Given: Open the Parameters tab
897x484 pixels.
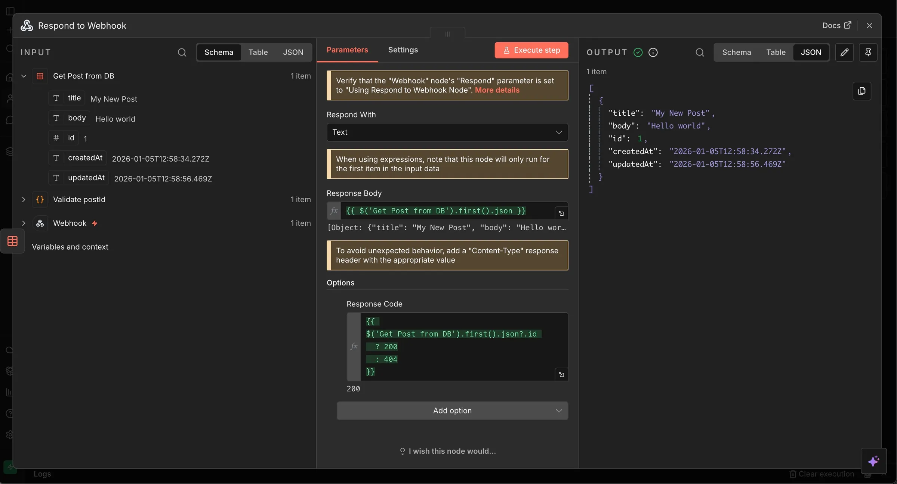Looking at the screenshot, I should point(347,50).
